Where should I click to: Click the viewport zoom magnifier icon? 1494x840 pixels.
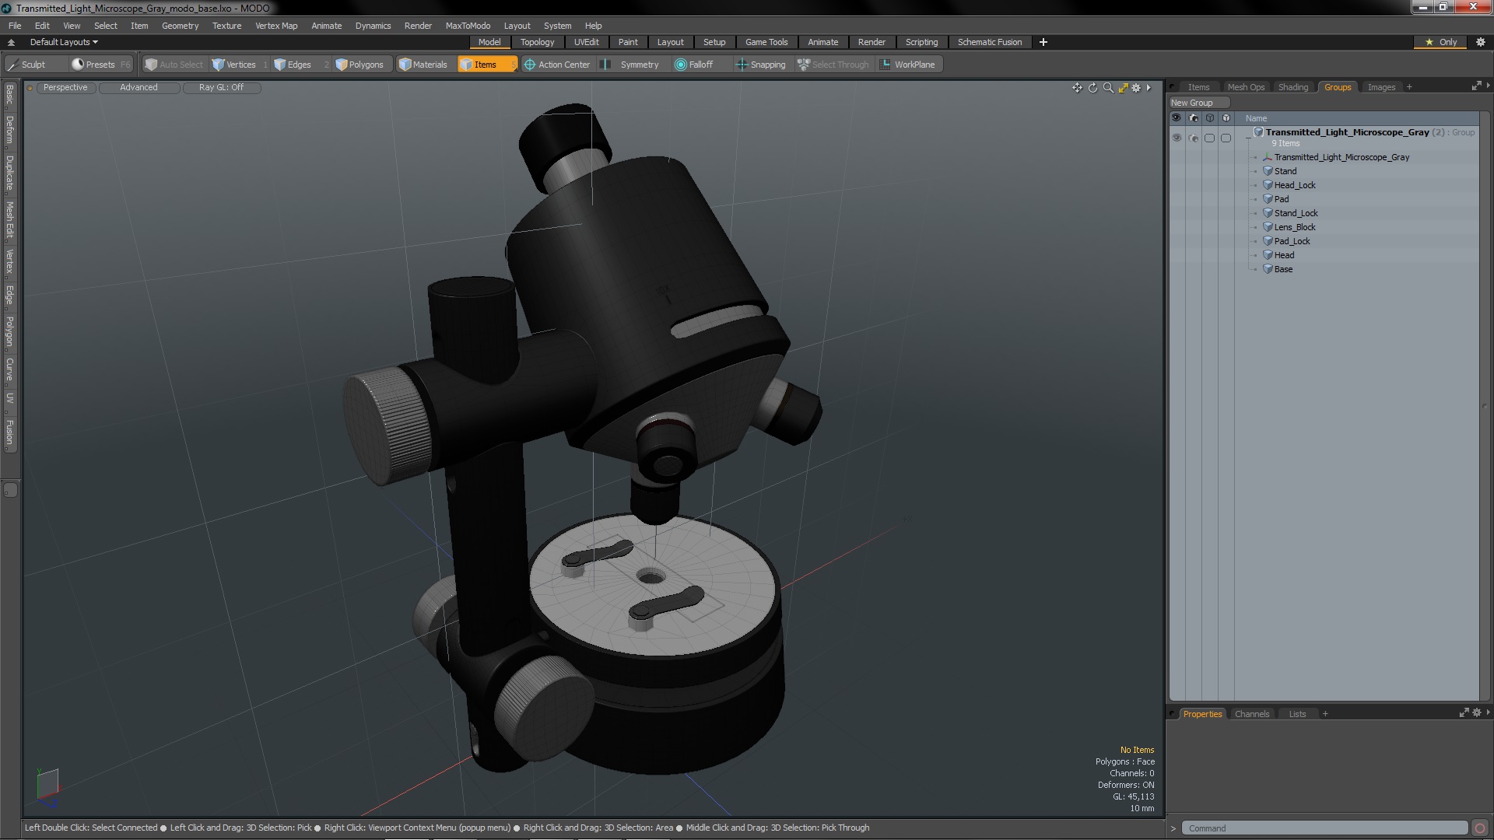click(1108, 88)
